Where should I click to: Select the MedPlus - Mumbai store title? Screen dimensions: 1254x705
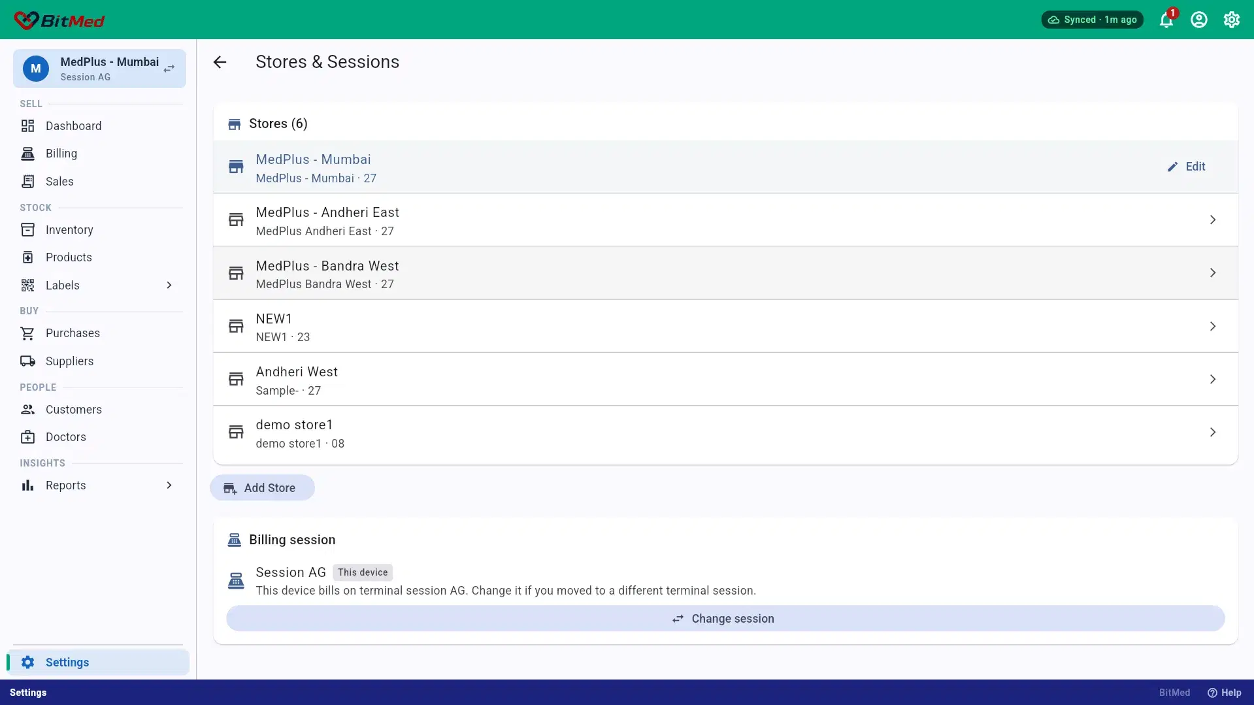(x=313, y=159)
